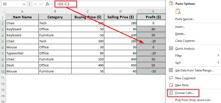
Task: Click Furniture category in row 4
Action: [x=55, y=35]
